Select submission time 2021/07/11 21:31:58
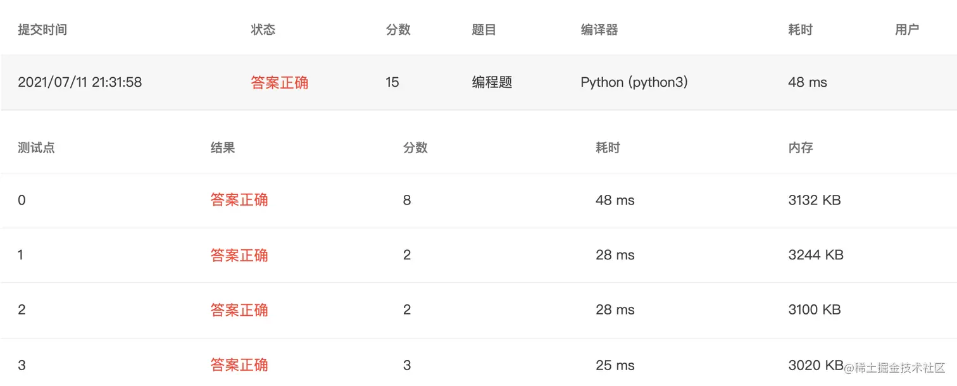957x386 pixels. 80,82
